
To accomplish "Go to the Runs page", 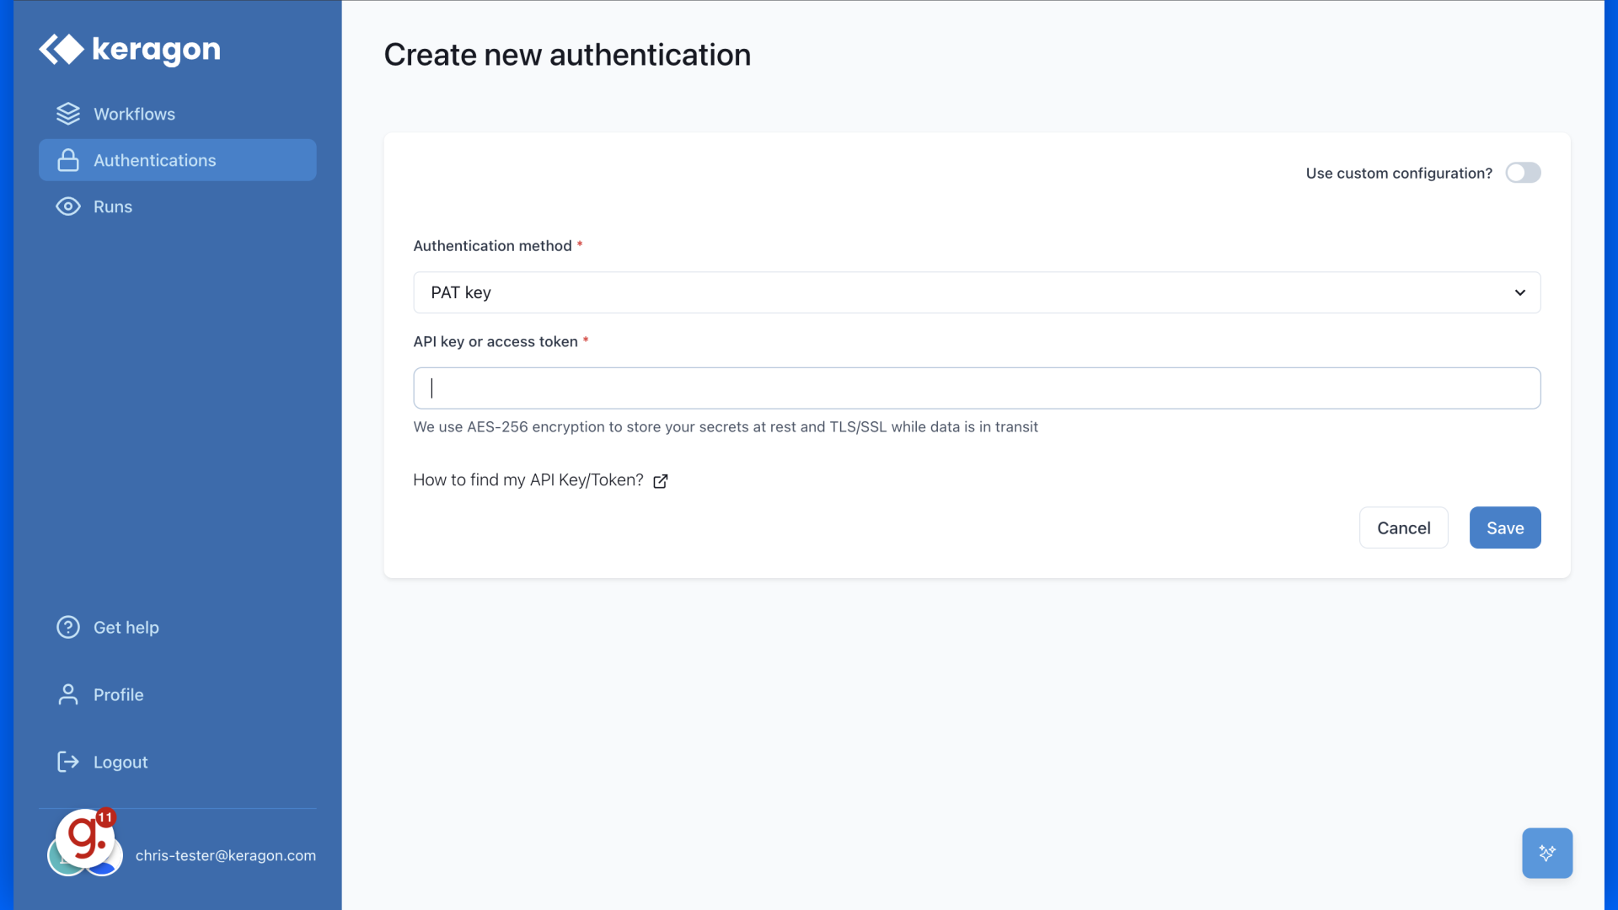I will [112, 206].
